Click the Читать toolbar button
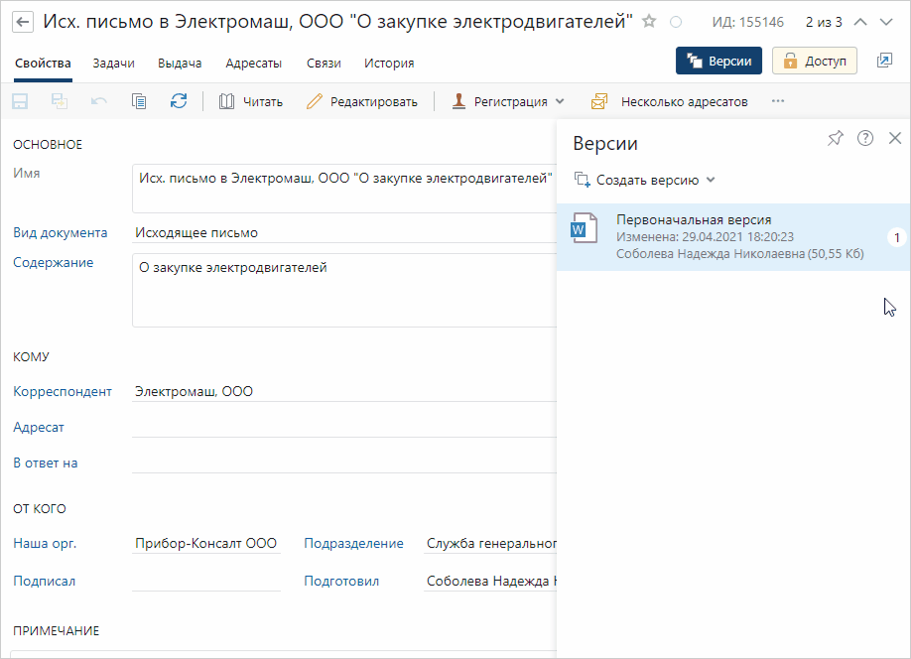The width and height of the screenshot is (911, 659). click(x=251, y=101)
